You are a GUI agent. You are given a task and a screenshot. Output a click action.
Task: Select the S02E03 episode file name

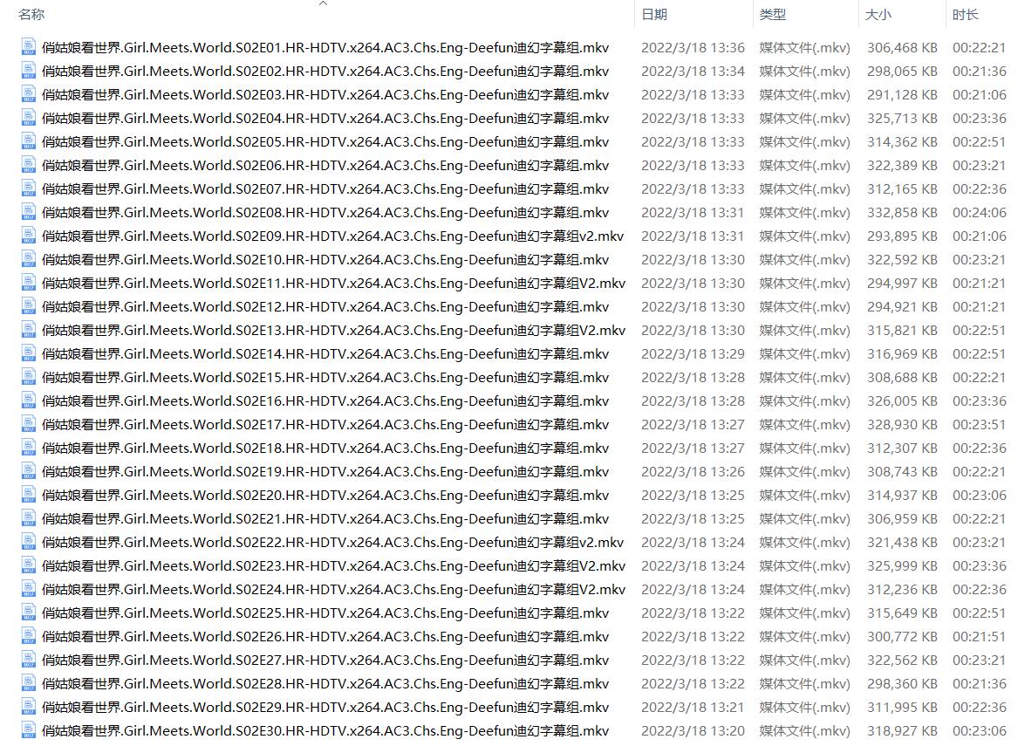325,95
